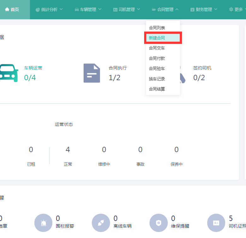Click the gear icon next to 更多
This screenshot has height=238, width=246.
(231, 9)
